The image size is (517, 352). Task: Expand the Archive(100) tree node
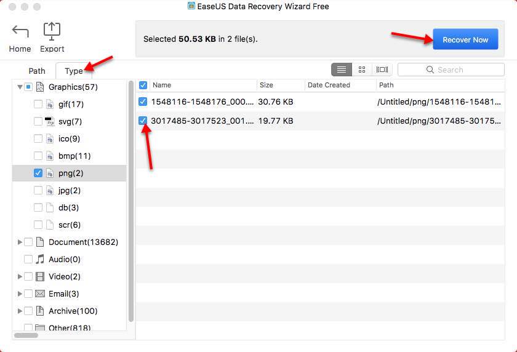[x=20, y=311]
